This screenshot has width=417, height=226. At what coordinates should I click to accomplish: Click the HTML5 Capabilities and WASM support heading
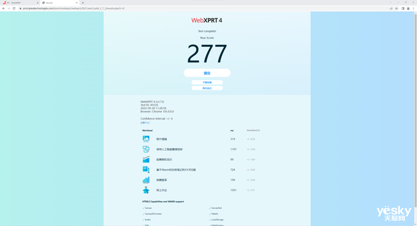pyautogui.click(x=163, y=202)
